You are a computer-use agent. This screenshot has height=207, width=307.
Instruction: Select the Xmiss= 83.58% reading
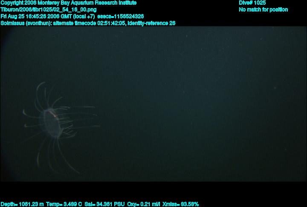click(180, 204)
